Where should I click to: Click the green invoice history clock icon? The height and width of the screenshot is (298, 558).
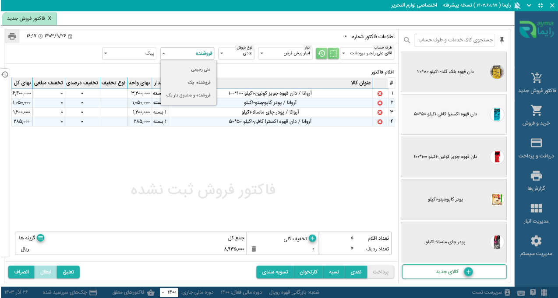tap(322, 53)
